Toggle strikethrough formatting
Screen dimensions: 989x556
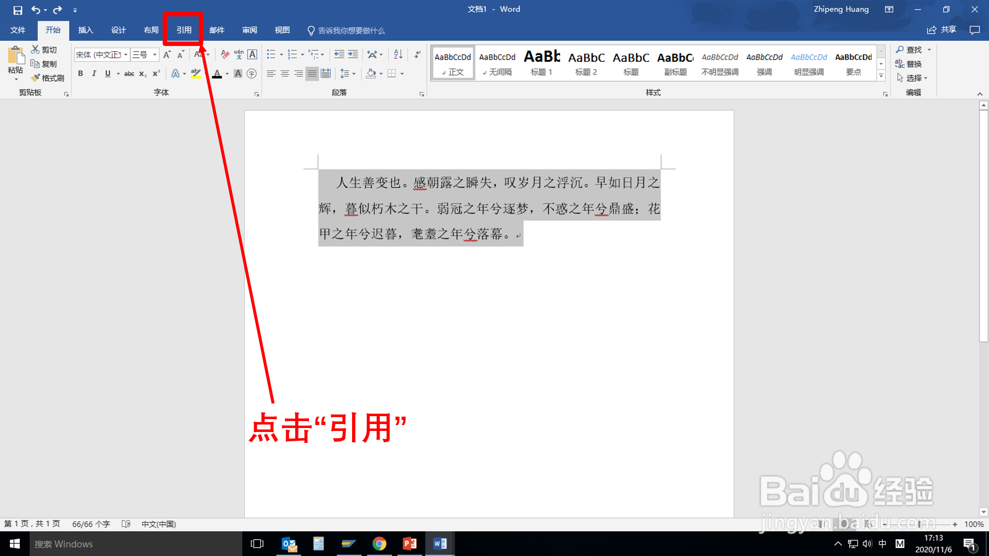[x=129, y=74]
